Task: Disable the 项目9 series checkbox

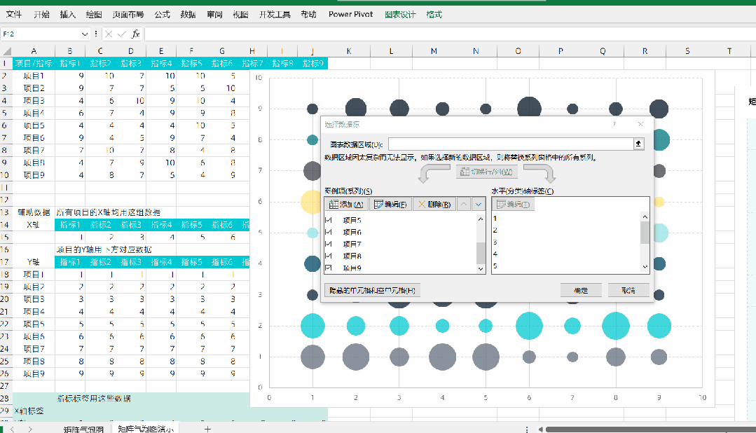Action: point(329,268)
